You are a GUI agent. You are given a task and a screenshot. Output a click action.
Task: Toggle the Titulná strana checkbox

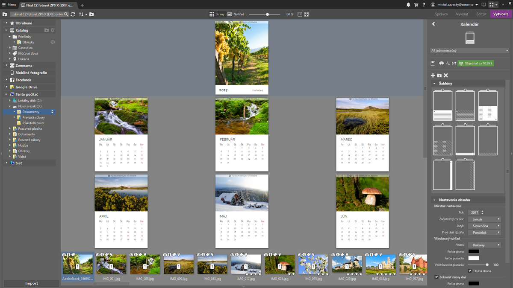point(470,271)
